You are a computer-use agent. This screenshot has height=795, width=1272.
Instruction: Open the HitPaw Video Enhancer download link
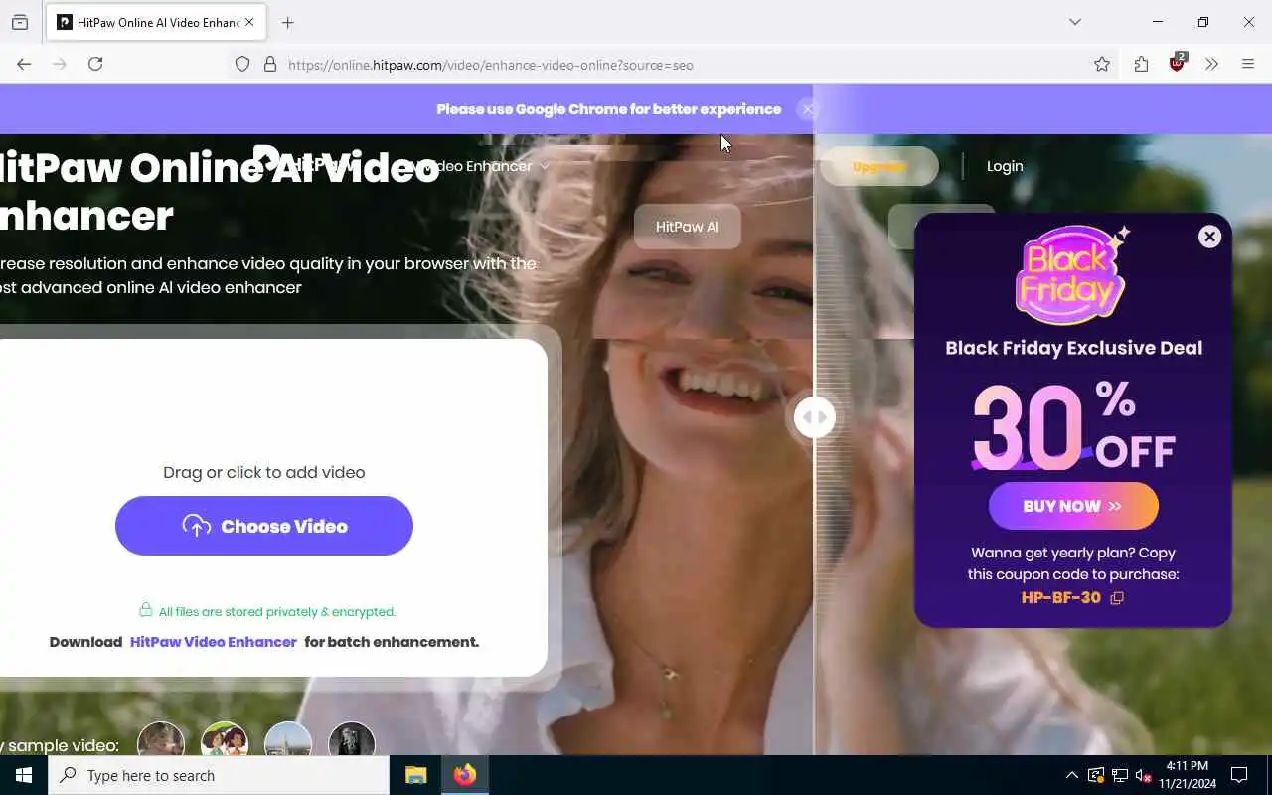click(214, 642)
